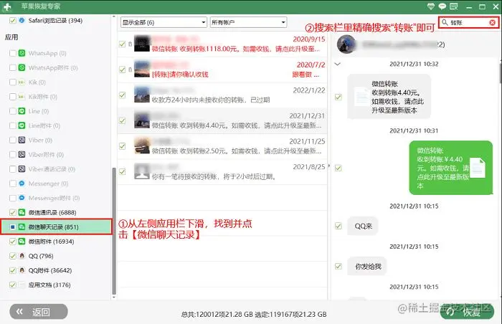The image size is (502, 324).
Task: Open conversation saying 你有一笔待接收的转账
Action: [222, 171]
